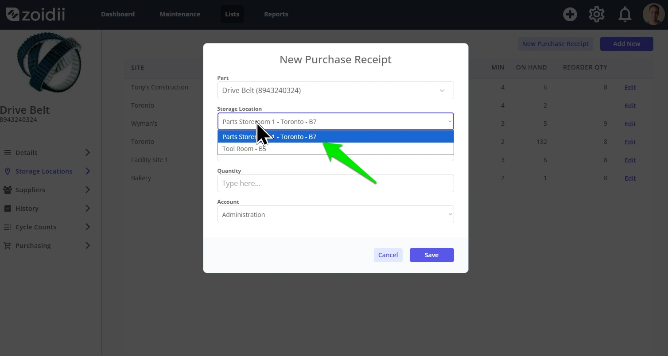Edit the Toronto row with 2 on hand
Image resolution: width=668 pixels, height=356 pixels.
coord(630,106)
